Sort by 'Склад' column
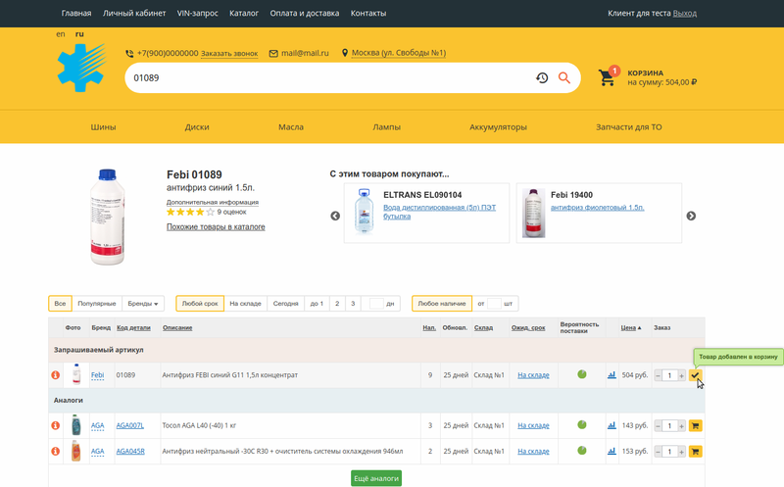 pos(483,328)
